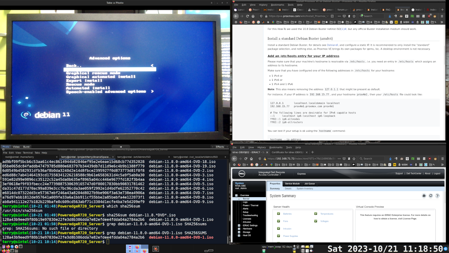Bookmark the Proxmox wiki page with the star icon
This screenshot has height=253, width=449.
(x=354, y=16)
